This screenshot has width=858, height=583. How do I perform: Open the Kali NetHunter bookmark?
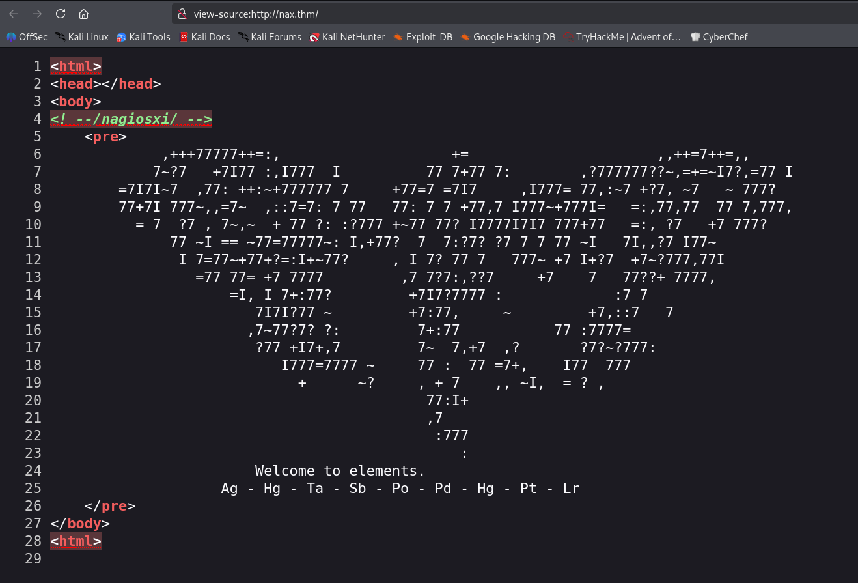point(348,37)
